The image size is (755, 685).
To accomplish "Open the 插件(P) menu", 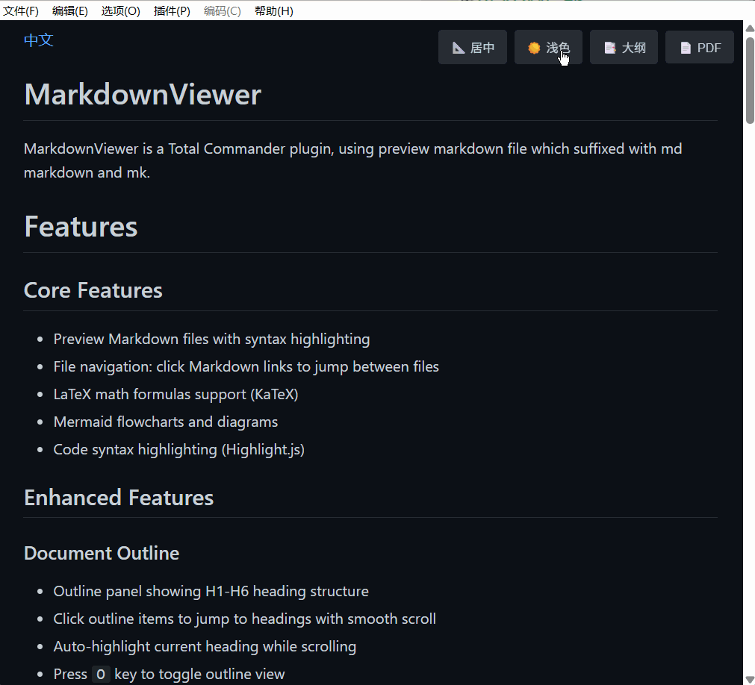I will tap(172, 10).
